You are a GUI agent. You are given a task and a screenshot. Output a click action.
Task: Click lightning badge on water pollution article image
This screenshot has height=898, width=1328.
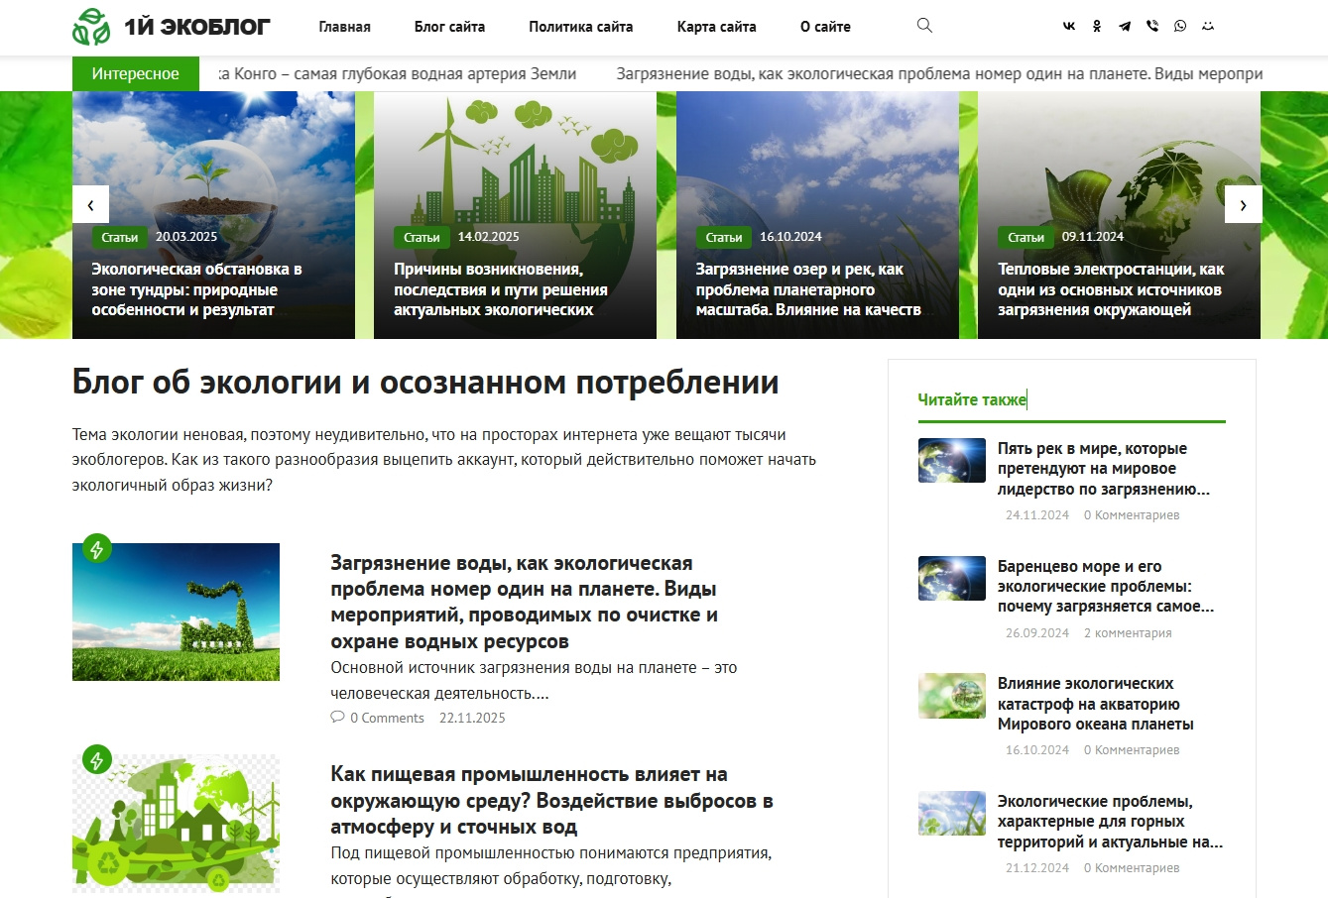pyautogui.click(x=96, y=549)
